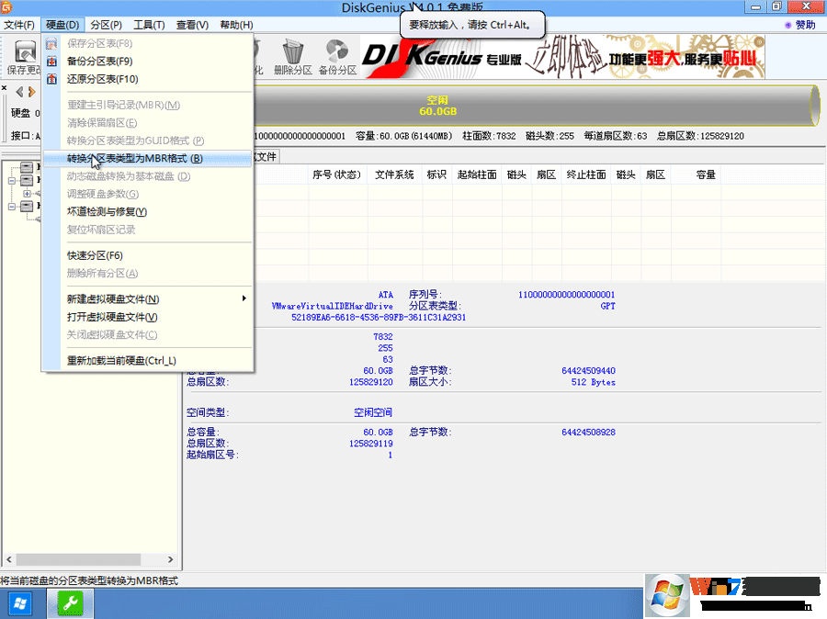Open the 查看(V) menu
The width and height of the screenshot is (827, 619).
190,25
